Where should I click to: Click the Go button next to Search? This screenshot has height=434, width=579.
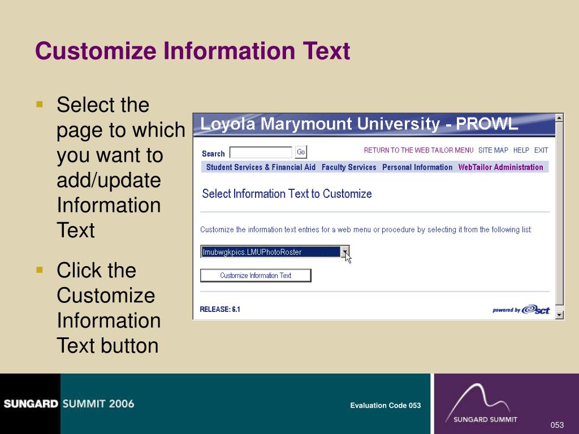[x=301, y=152]
